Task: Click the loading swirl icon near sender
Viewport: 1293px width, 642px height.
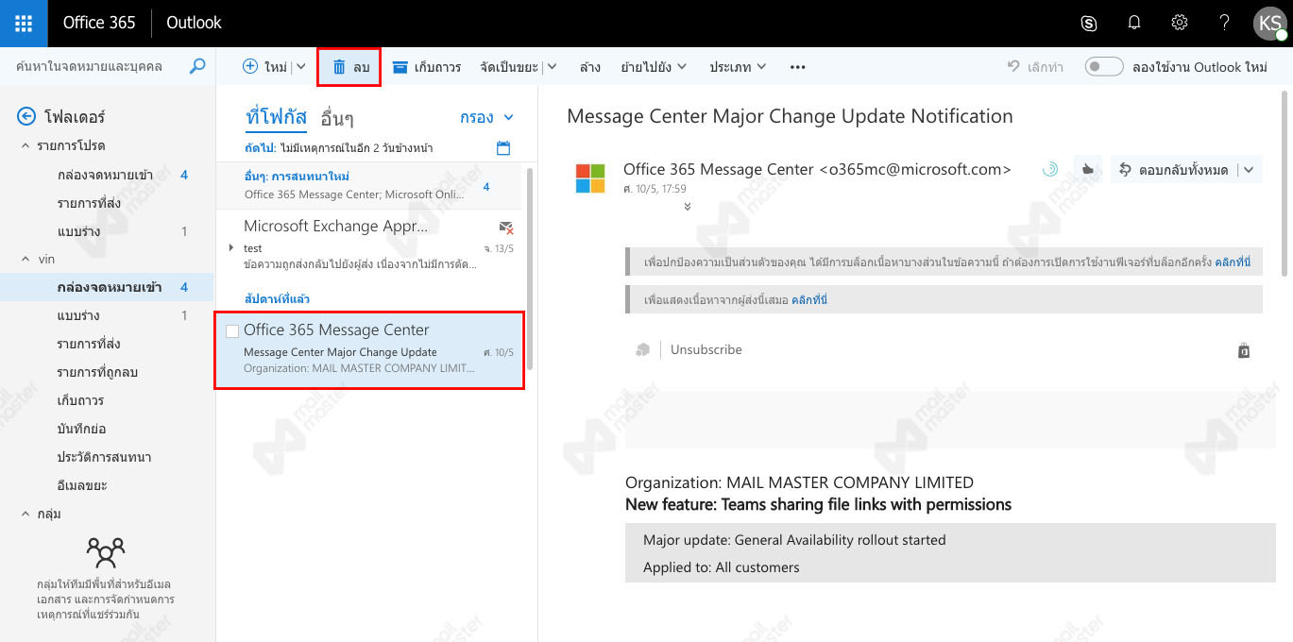Action: click(x=1049, y=170)
